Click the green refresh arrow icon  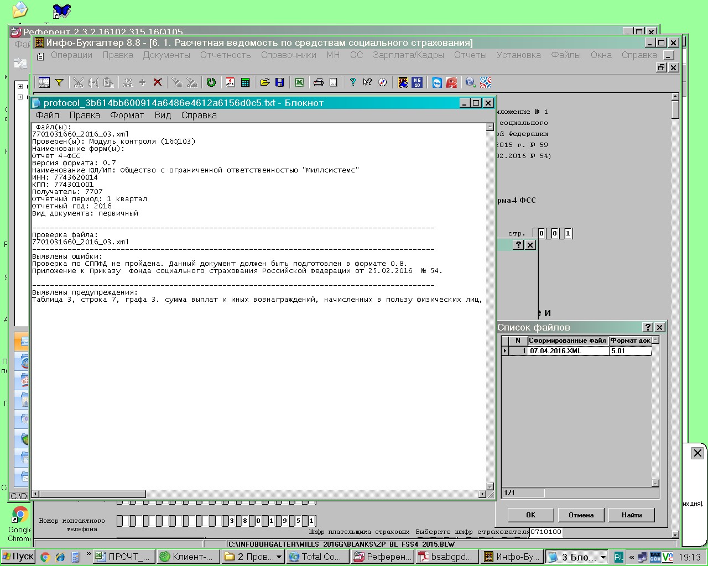pyautogui.click(x=211, y=82)
